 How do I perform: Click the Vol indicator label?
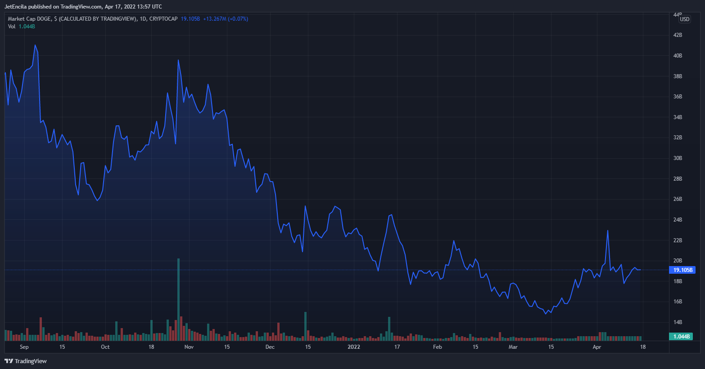(12, 27)
